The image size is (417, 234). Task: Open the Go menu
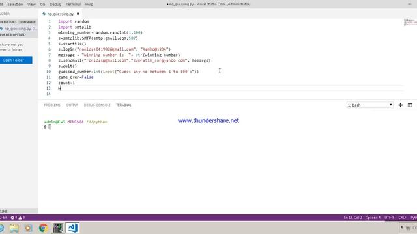42,5
